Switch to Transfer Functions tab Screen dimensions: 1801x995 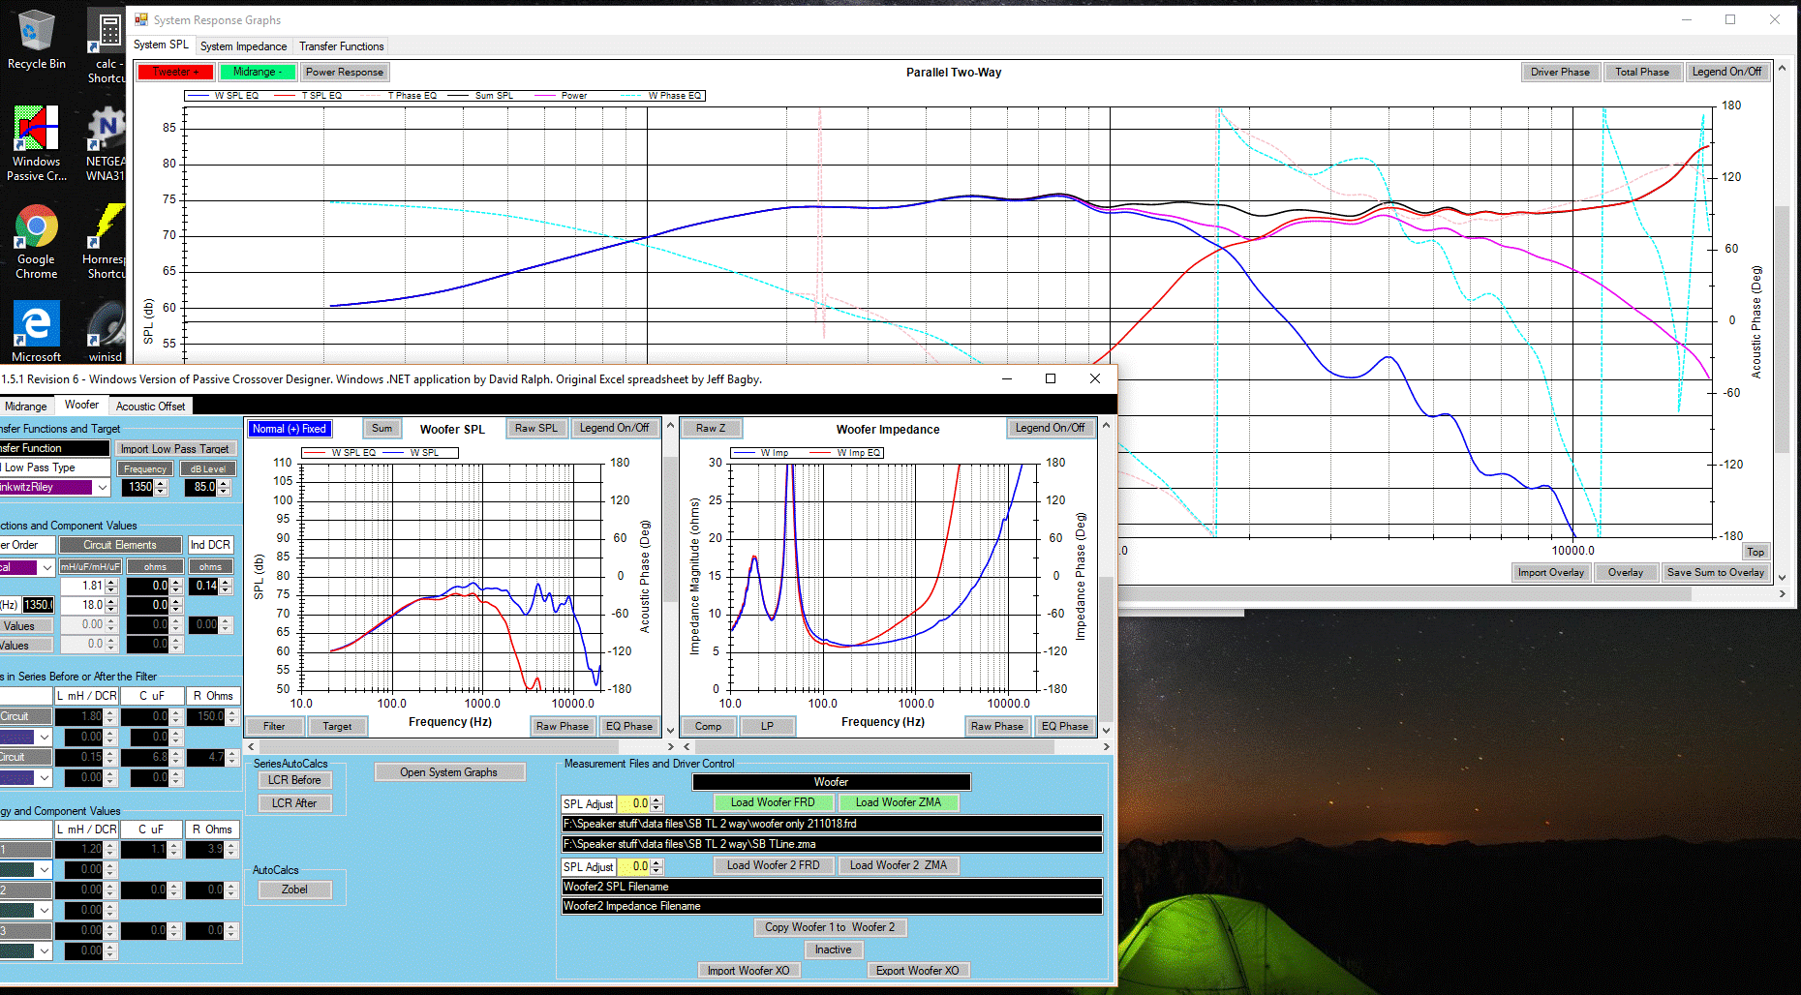(x=341, y=46)
